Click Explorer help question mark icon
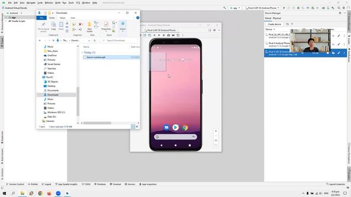The image size is (351, 197). 138,18
